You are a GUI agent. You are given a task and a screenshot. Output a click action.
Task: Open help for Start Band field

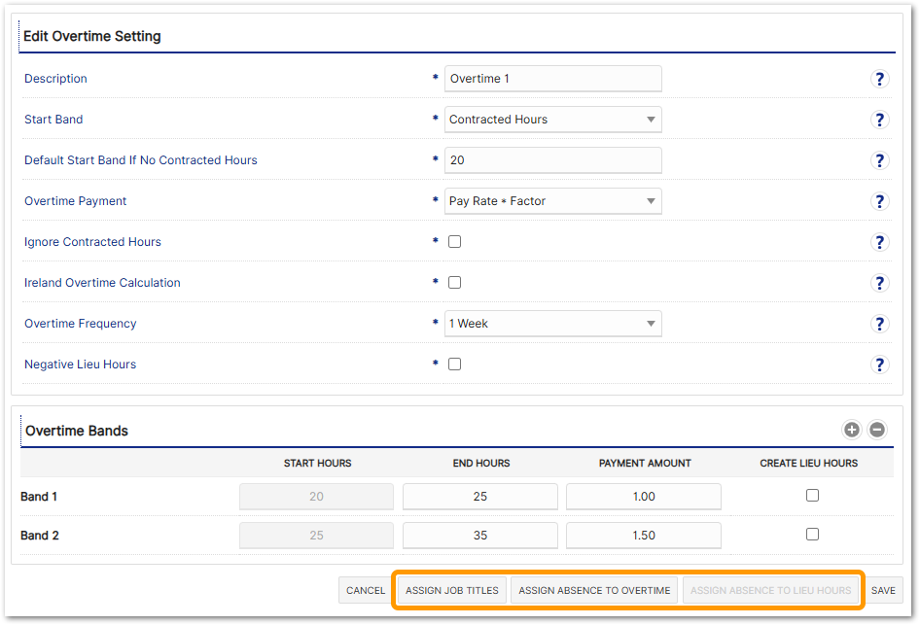[879, 120]
